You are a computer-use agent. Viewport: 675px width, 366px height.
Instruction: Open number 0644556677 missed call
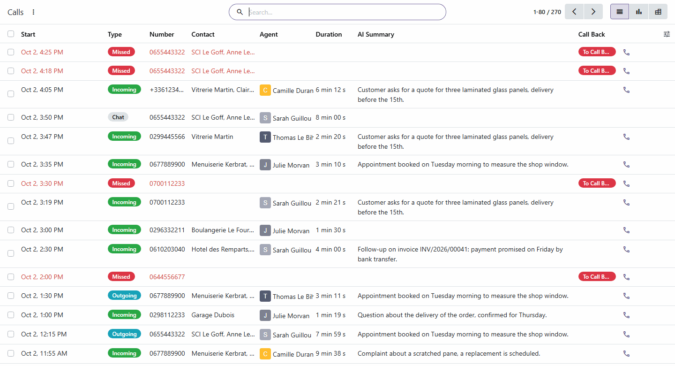[167, 277]
